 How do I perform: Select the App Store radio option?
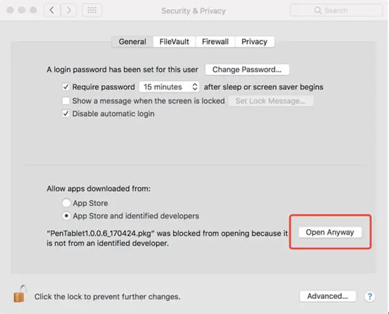[66, 203]
